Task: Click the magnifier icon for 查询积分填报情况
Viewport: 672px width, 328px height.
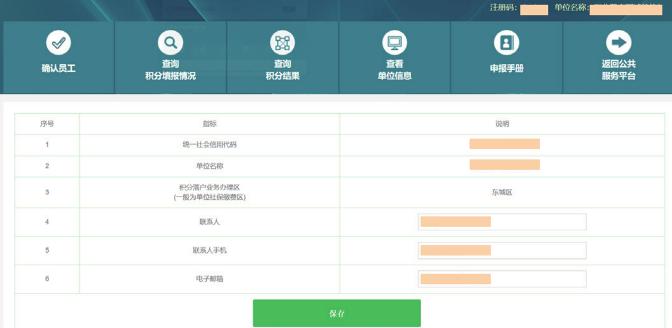Action: tap(170, 43)
